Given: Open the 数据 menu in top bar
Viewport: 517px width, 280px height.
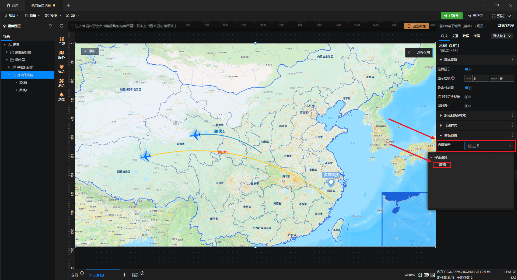Looking at the screenshot, I should (32, 16).
